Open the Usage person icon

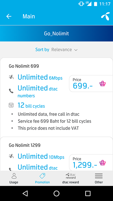point(14,176)
